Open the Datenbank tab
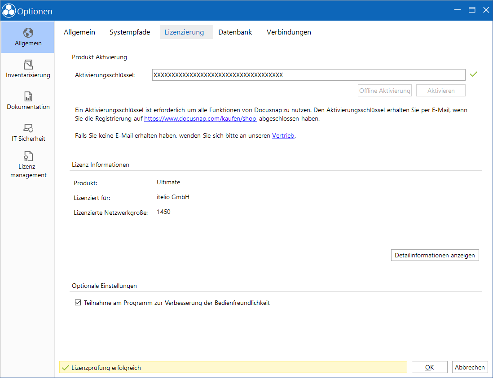 (235, 32)
